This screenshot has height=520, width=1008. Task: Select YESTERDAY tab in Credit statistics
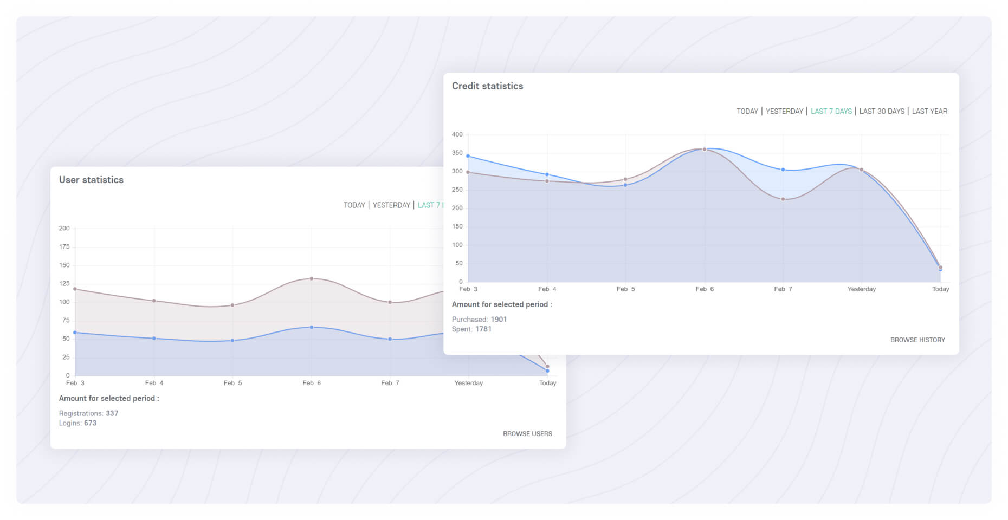784,112
